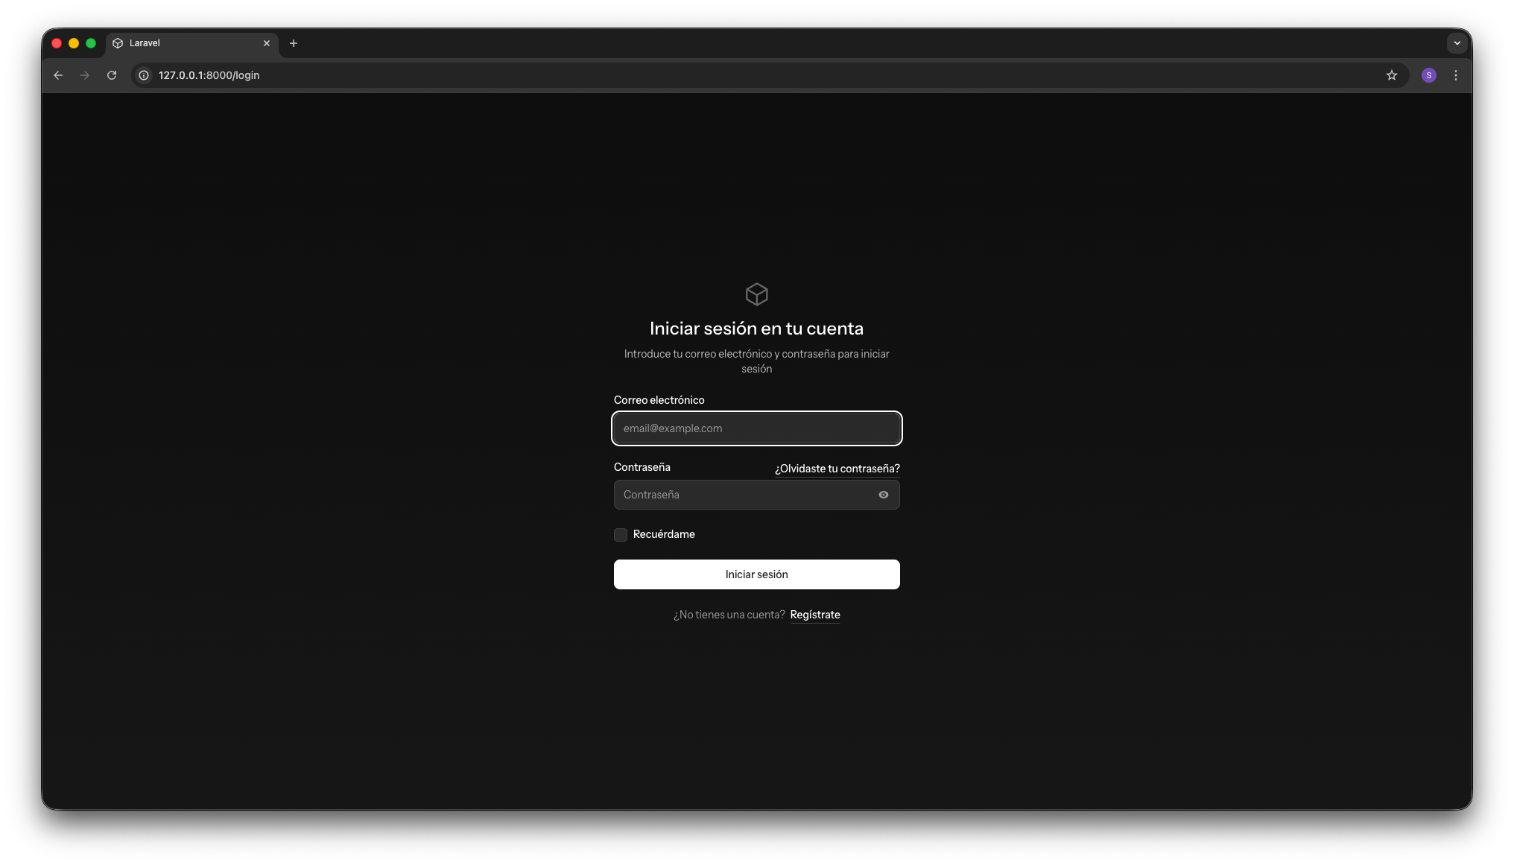Screen dimensions: 1514x865
Task: Click inside the email@example.com input field
Action: 756,428
